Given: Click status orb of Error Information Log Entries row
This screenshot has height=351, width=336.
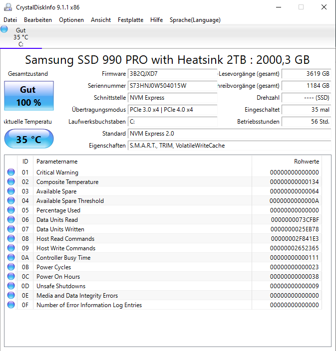Looking at the screenshot, I should [11, 305].
